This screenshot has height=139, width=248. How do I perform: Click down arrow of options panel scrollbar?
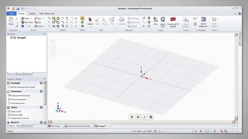tap(45, 122)
